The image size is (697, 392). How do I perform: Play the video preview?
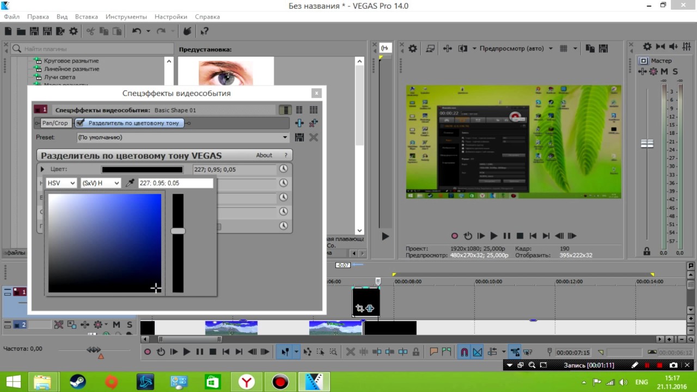[x=494, y=236]
